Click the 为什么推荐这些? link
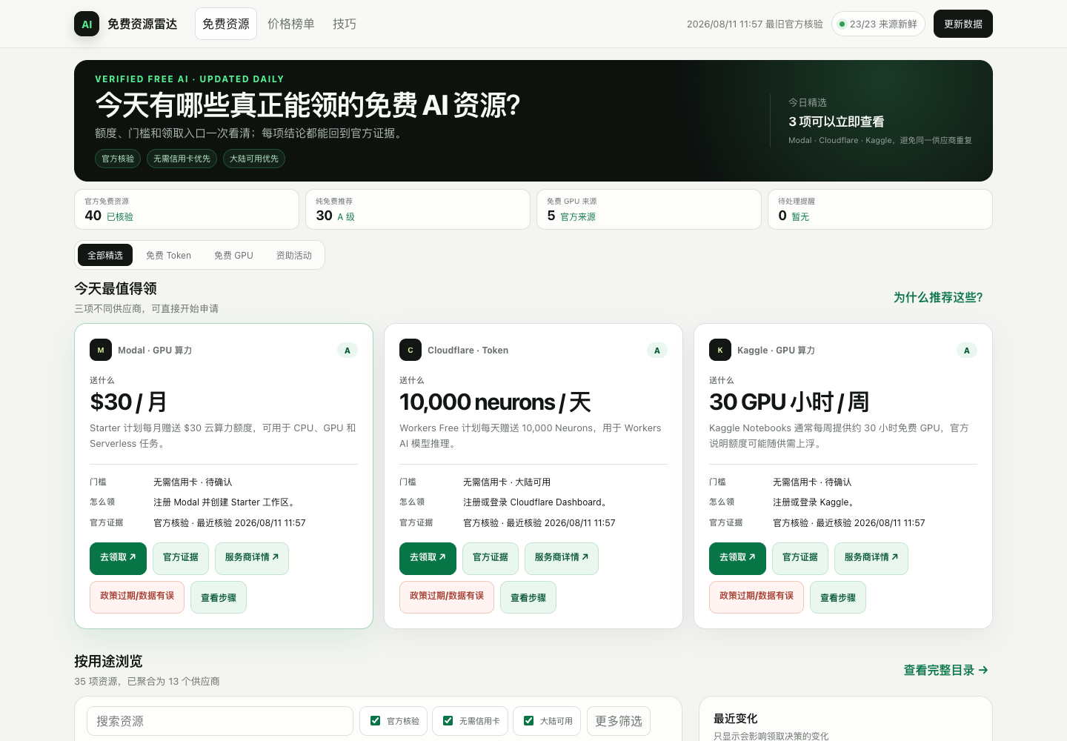1067x741 pixels. [x=938, y=297]
